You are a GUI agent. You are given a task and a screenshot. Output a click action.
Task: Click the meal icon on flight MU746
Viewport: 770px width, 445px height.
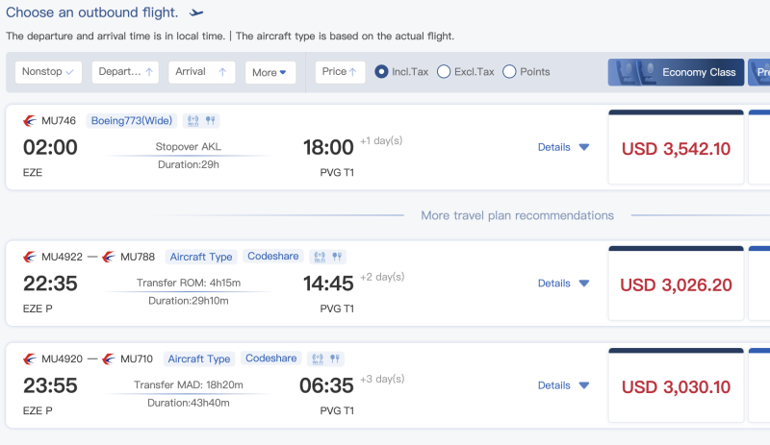point(210,121)
